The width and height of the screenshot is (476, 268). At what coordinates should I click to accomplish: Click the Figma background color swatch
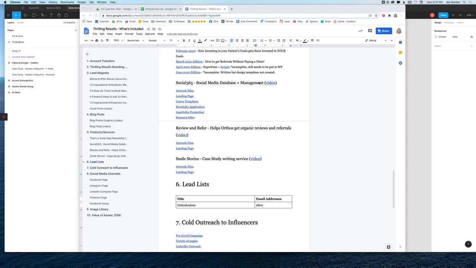436,37
